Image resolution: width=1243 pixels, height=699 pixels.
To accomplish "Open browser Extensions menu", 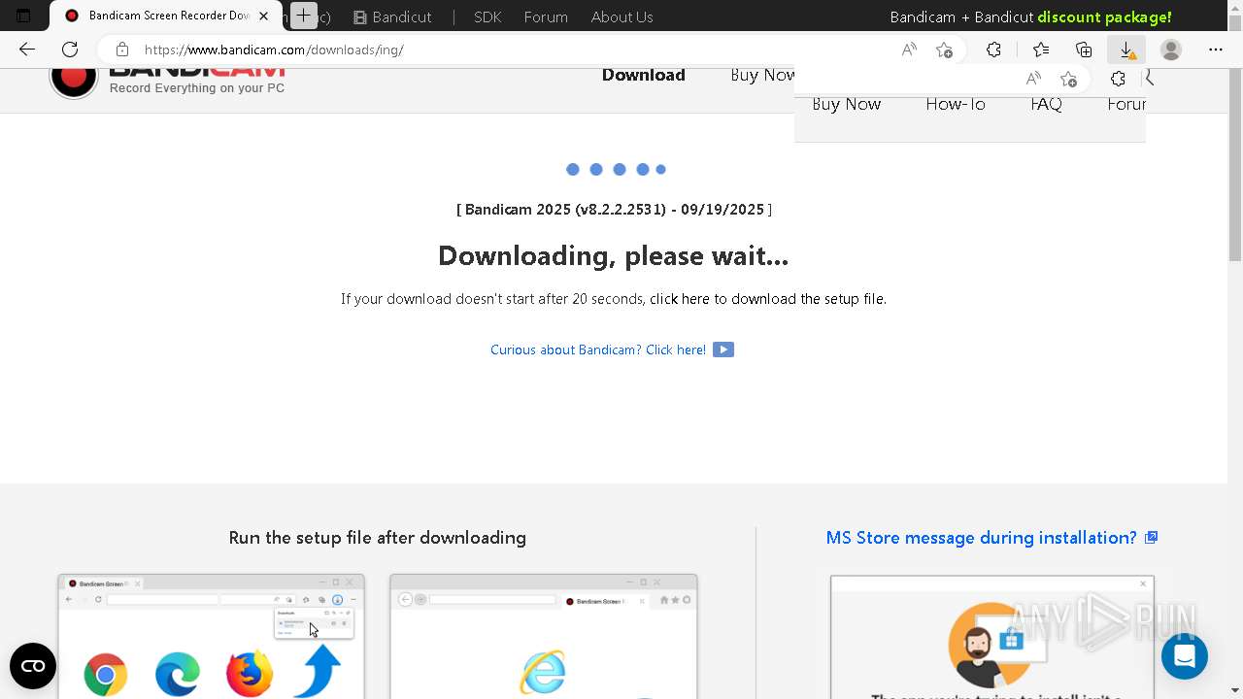I will pos(993,50).
